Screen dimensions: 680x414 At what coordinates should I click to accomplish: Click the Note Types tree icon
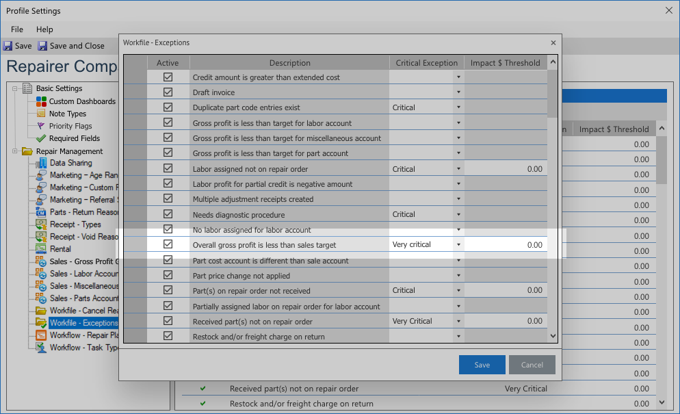[x=41, y=114]
